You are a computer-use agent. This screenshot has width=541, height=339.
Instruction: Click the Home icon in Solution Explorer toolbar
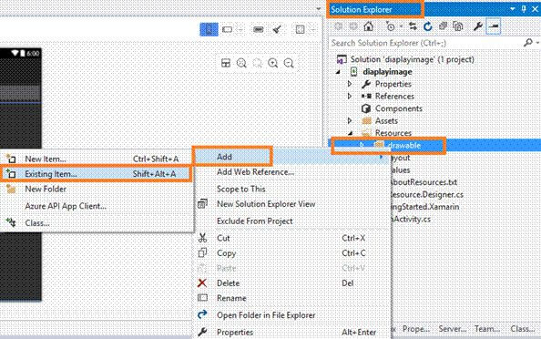pos(369,26)
